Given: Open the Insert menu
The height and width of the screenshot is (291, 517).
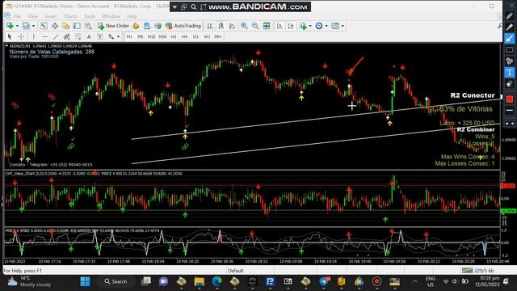Looking at the screenshot, I should [x=51, y=16].
